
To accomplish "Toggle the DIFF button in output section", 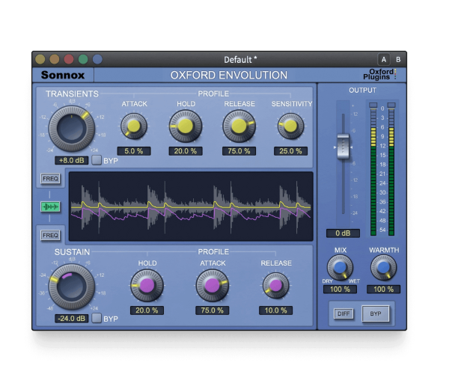I will pos(344,313).
